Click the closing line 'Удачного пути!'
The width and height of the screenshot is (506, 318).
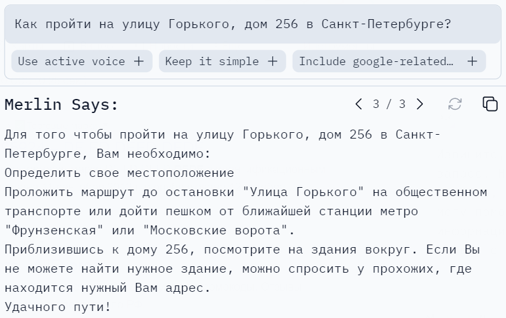[x=57, y=307]
